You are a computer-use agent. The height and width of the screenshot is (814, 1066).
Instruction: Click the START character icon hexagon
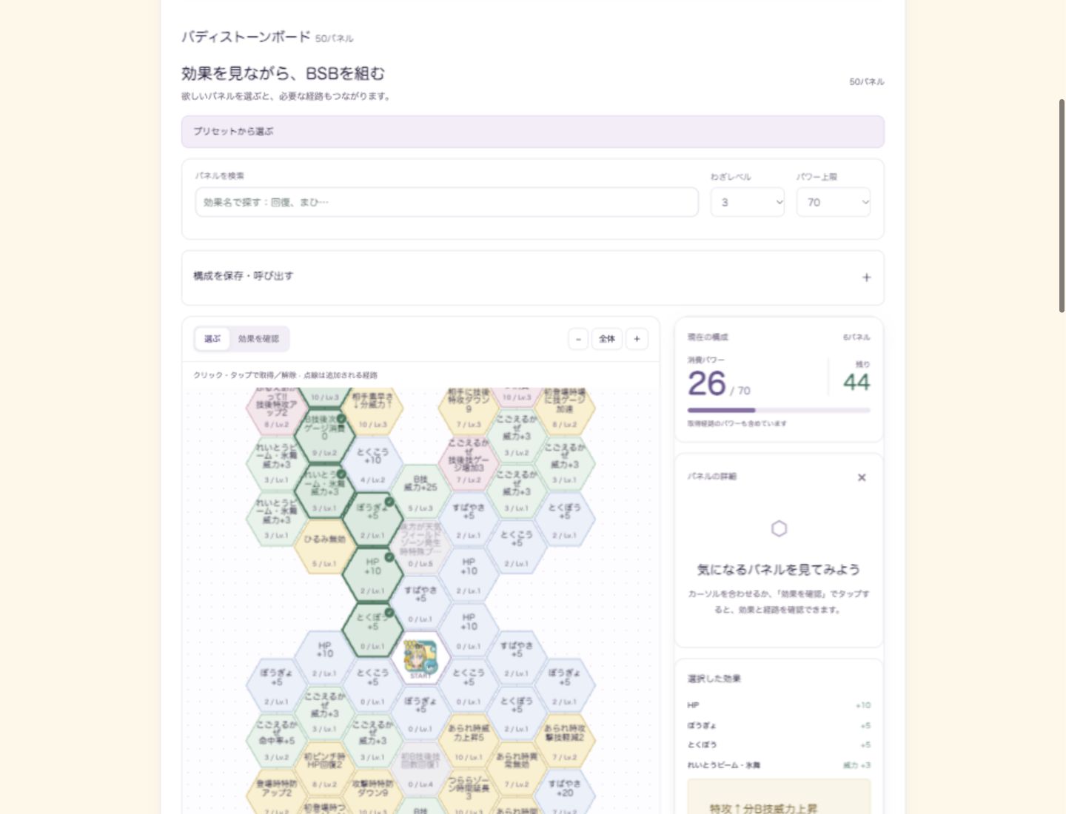click(x=420, y=659)
